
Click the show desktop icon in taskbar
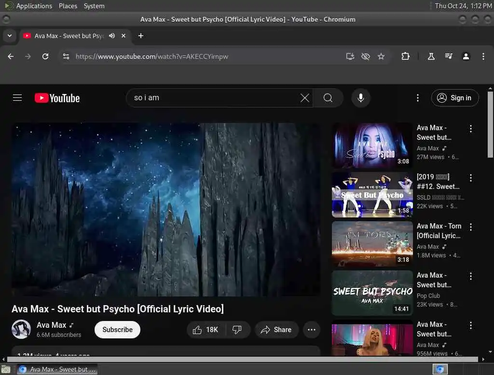coord(6,369)
